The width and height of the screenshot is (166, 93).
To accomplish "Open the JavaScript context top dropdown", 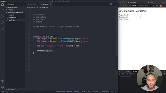I will [x=126, y=74].
